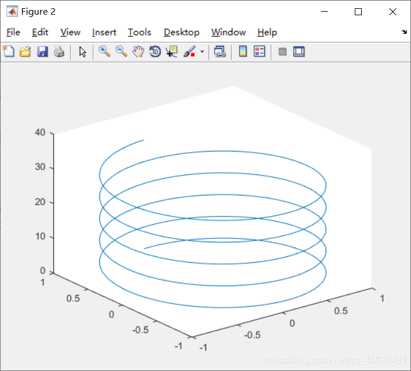Enable the Rotate 3D tool
Viewport: 411px width, 371px height.
pyautogui.click(x=155, y=51)
